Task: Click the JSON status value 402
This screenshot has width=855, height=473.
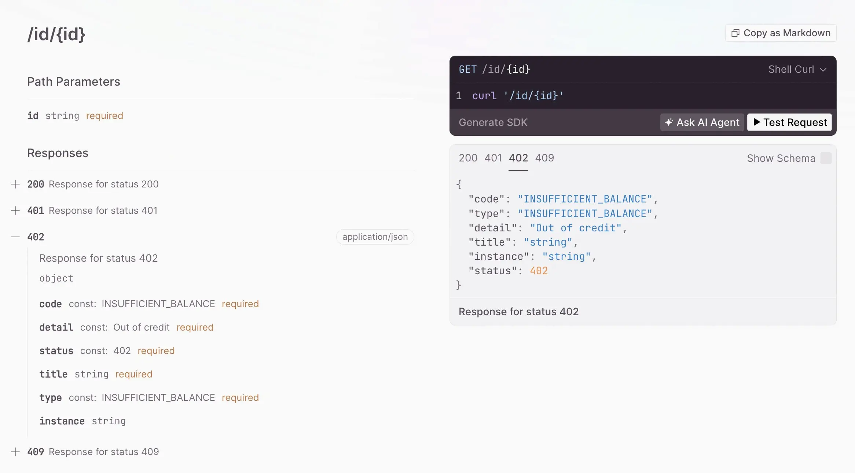Action: [539, 271]
